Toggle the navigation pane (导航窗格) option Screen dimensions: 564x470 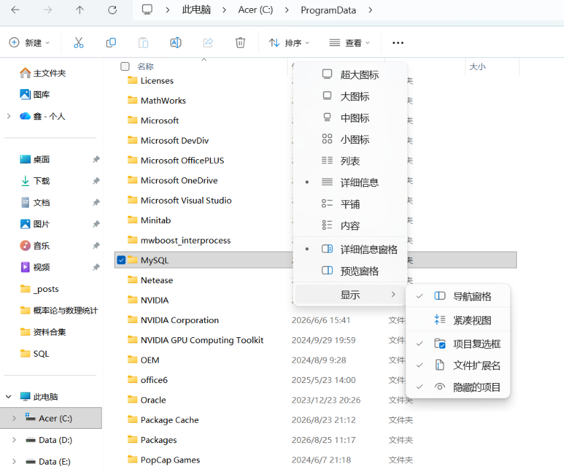click(x=458, y=297)
